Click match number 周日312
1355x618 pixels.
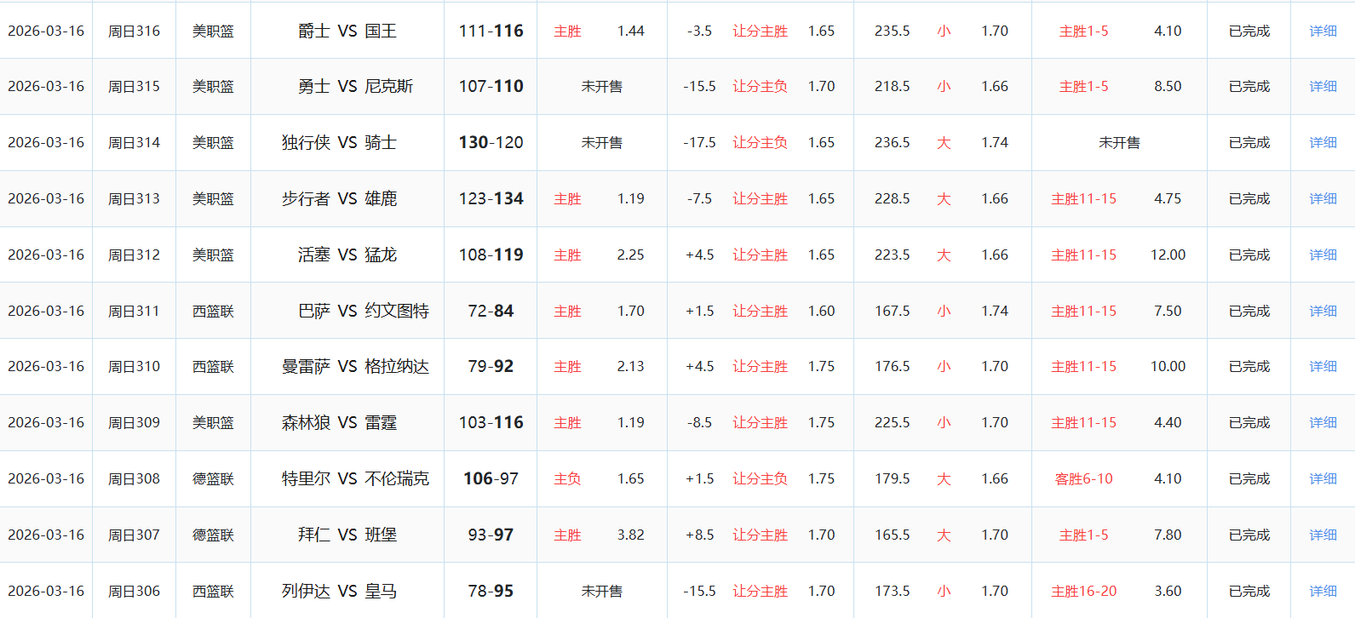click(x=134, y=255)
